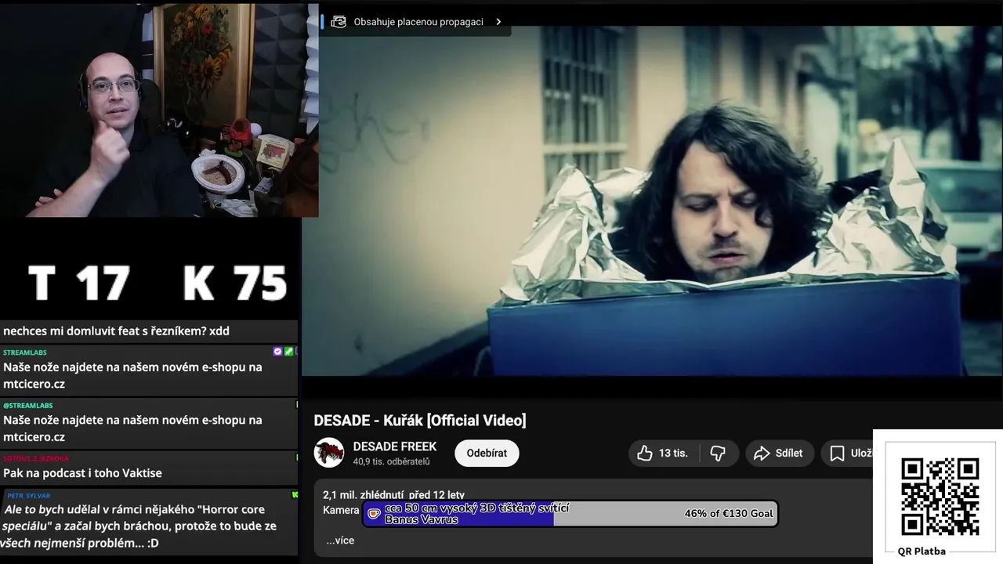The height and width of the screenshot is (564, 1003).
Task: Click the YouTube video player frame
Action: pos(652,201)
